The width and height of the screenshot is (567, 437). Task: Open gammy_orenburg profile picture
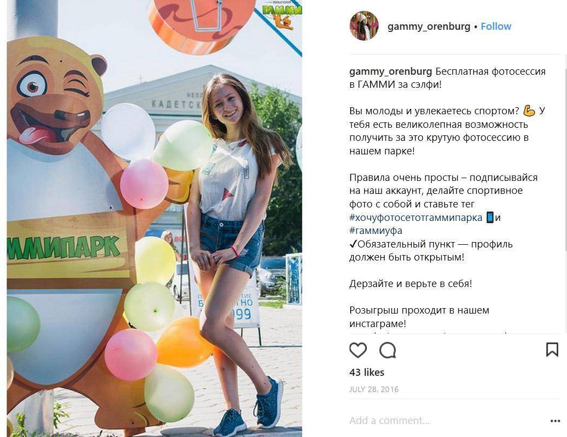364,25
